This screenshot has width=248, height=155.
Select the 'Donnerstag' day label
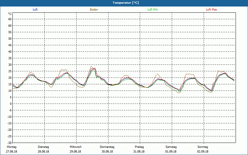[107, 147]
